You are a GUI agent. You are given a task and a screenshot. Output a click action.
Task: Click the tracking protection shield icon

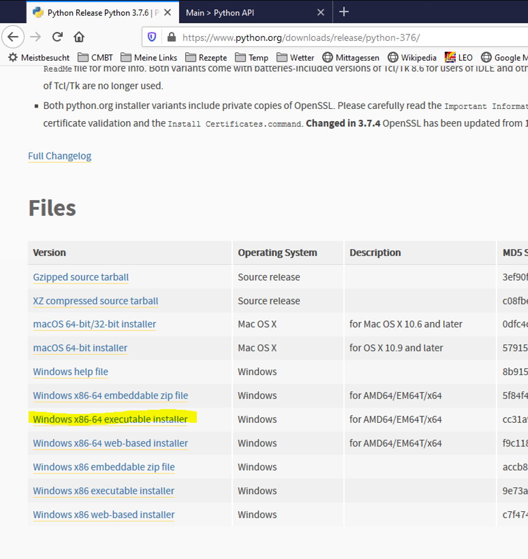click(152, 37)
